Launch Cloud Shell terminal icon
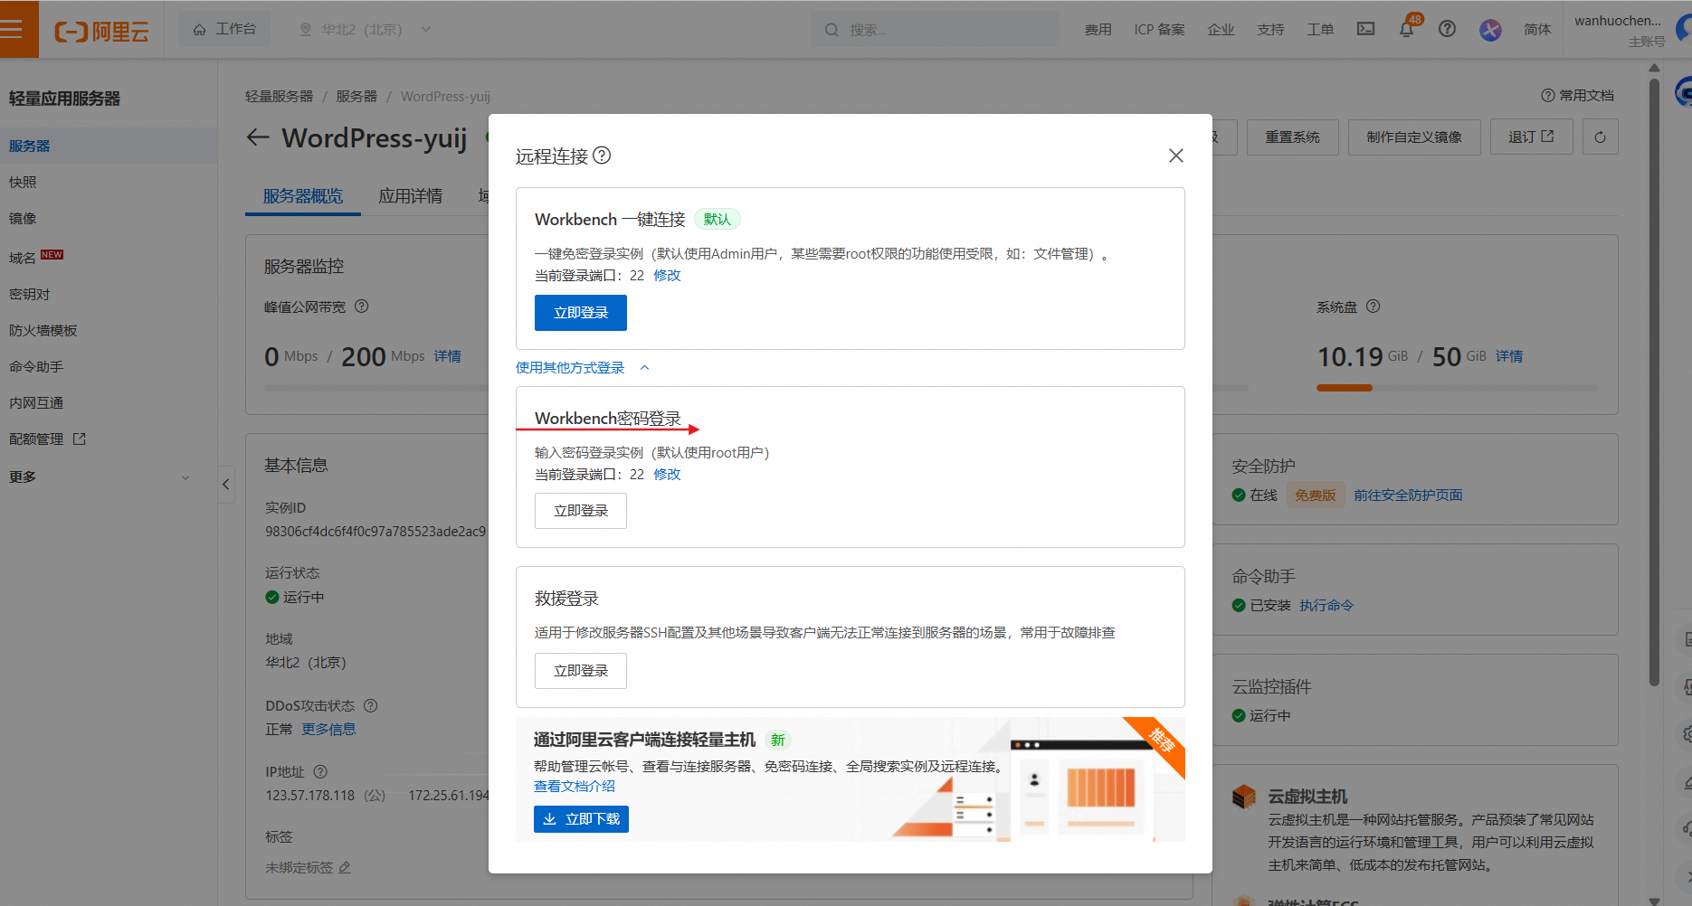 tap(1365, 29)
